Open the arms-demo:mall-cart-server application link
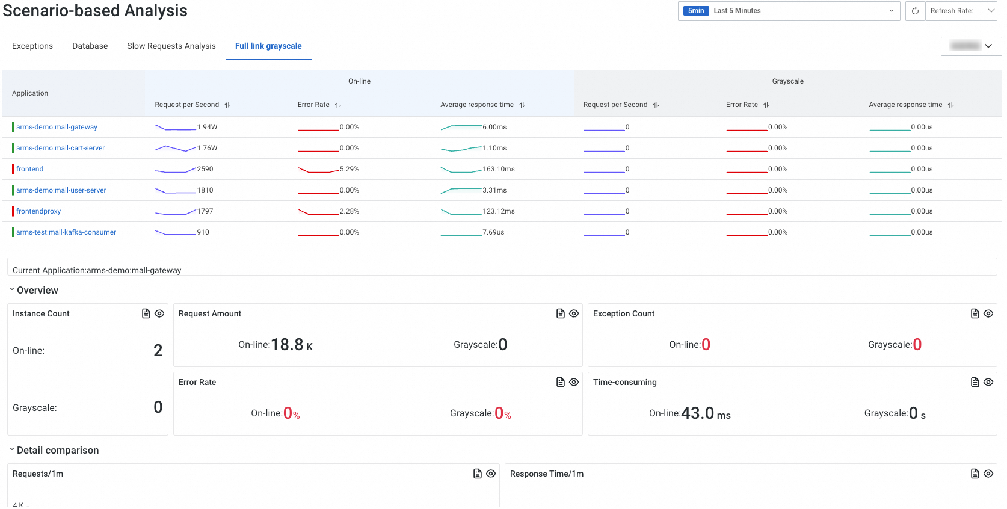The height and width of the screenshot is (509, 1007). tap(60, 148)
